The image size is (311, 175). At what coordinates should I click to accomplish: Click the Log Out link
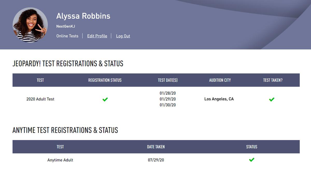tap(123, 36)
